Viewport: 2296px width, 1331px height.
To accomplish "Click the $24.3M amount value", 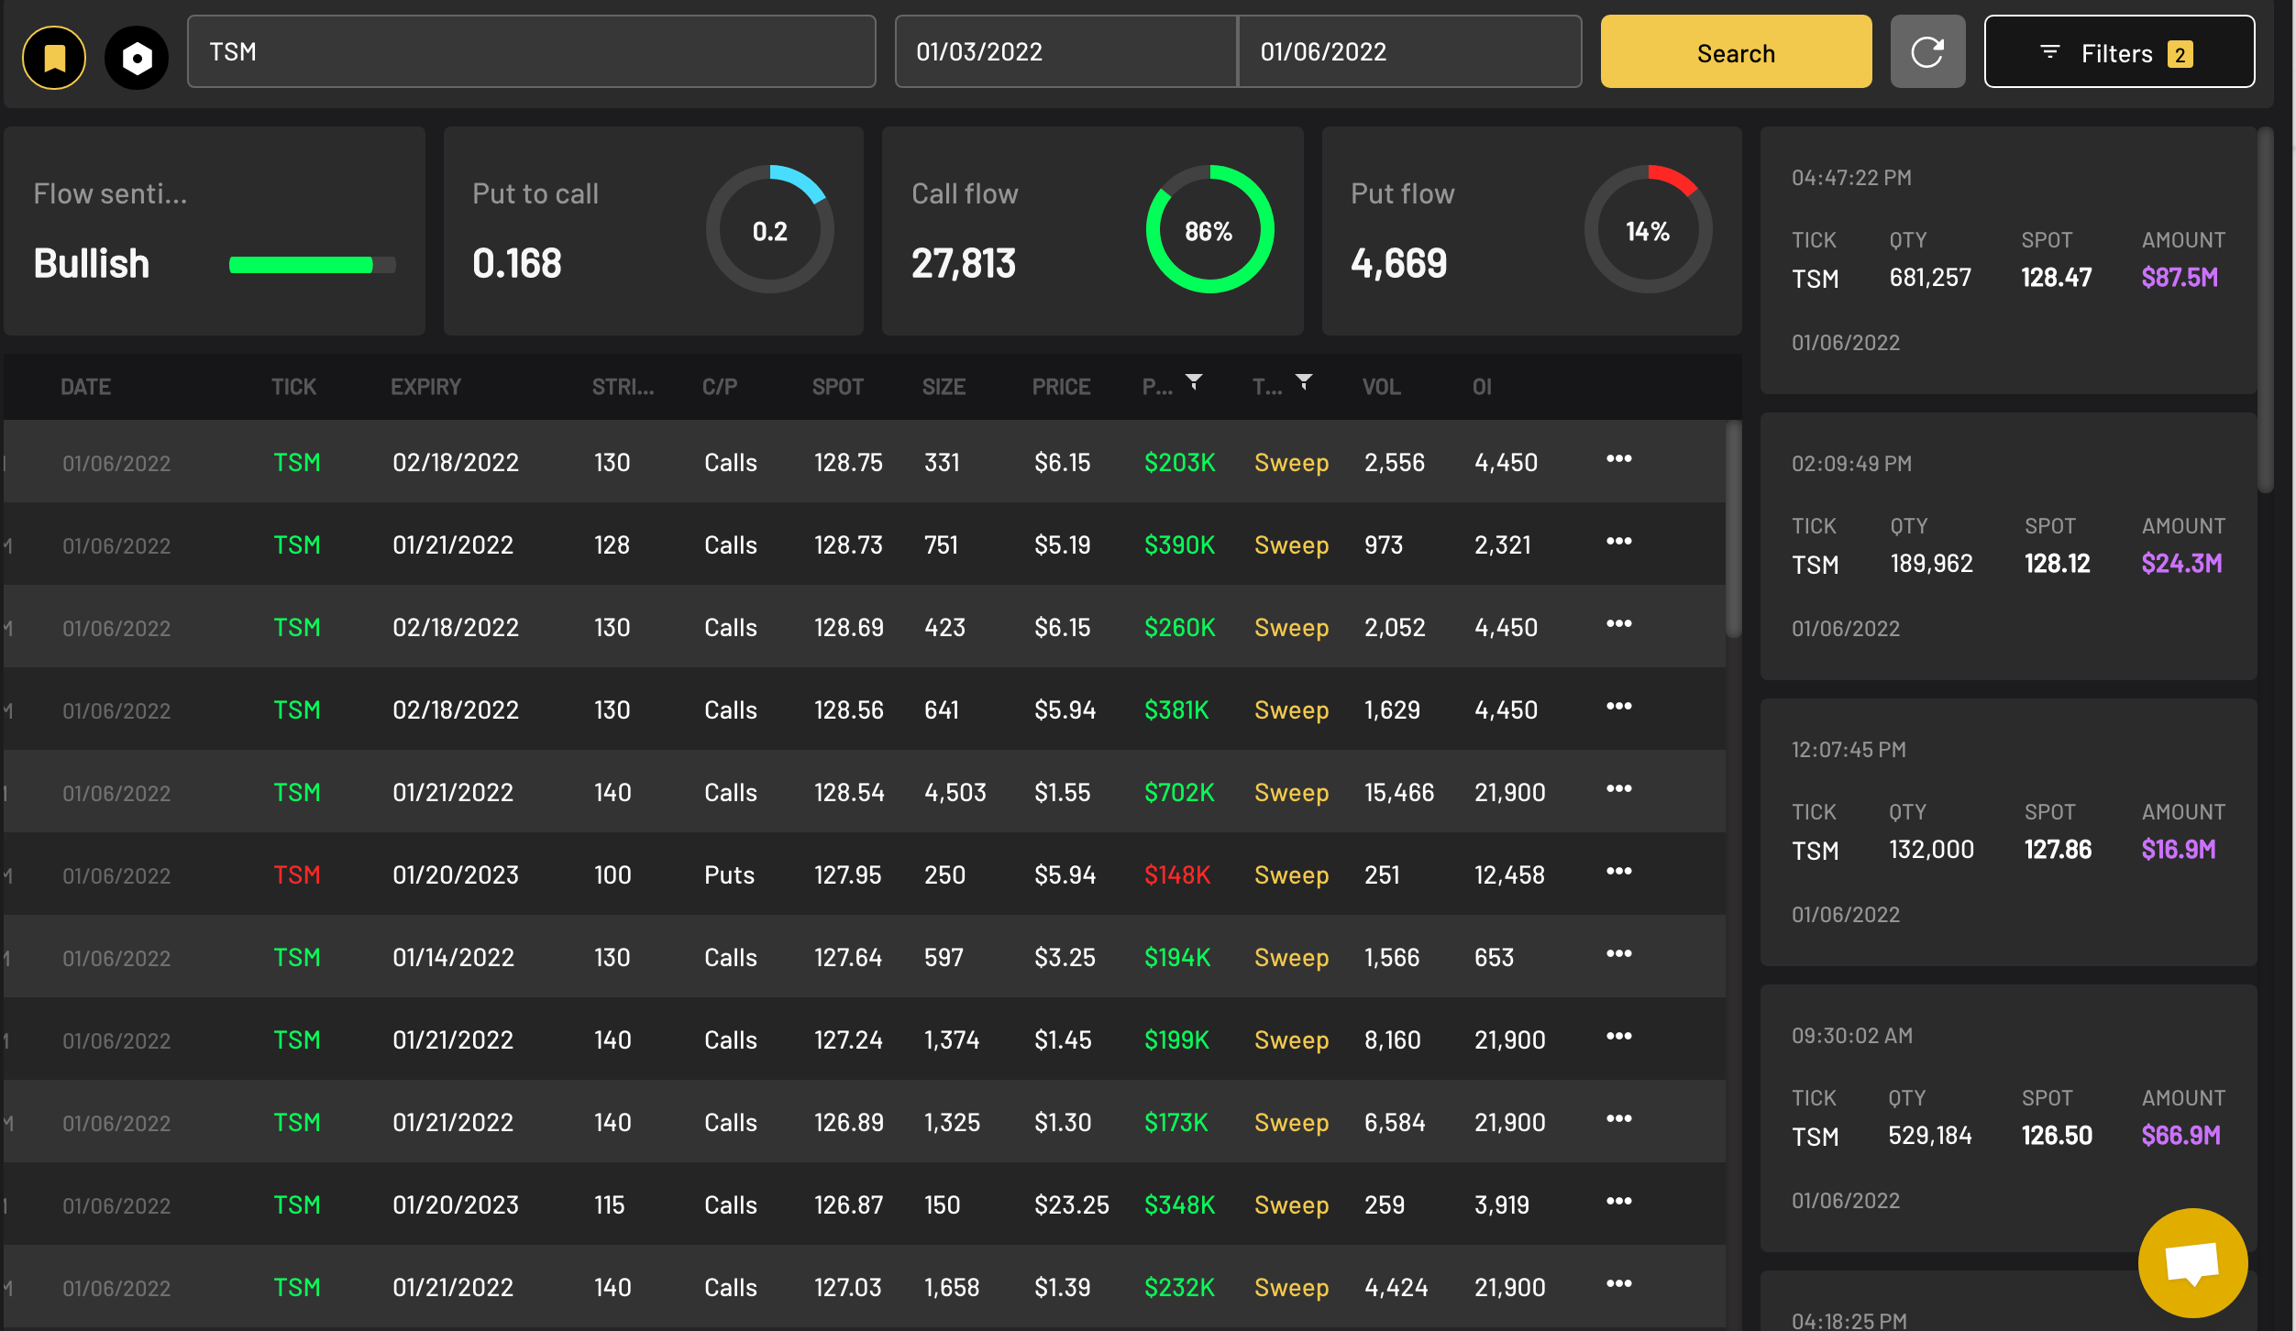I will (2181, 564).
